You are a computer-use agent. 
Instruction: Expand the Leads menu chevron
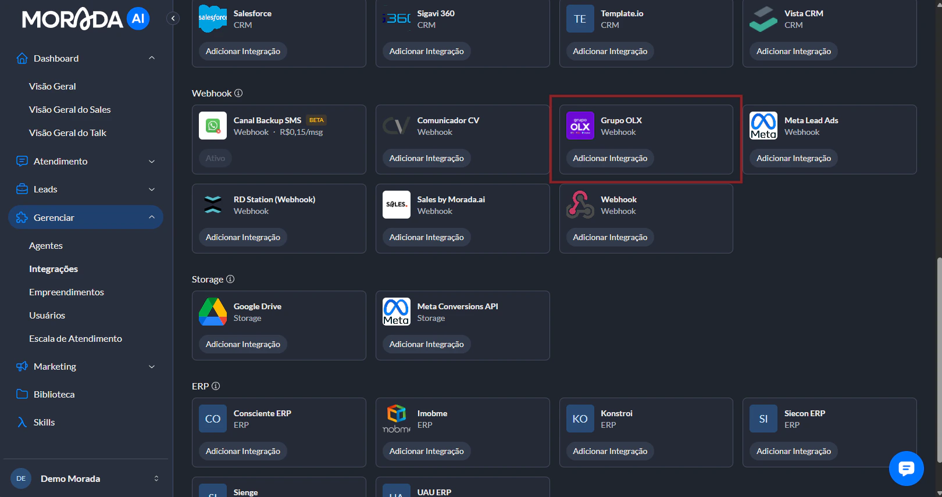point(152,189)
